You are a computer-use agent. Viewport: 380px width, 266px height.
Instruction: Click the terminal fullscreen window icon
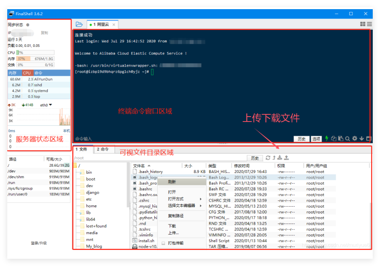coord(369,138)
